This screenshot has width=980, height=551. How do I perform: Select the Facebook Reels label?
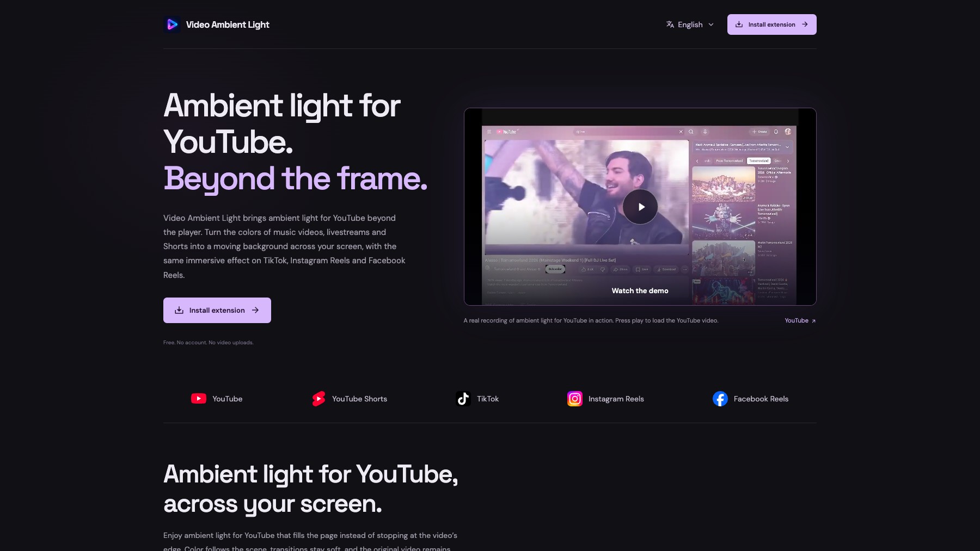[x=761, y=399]
